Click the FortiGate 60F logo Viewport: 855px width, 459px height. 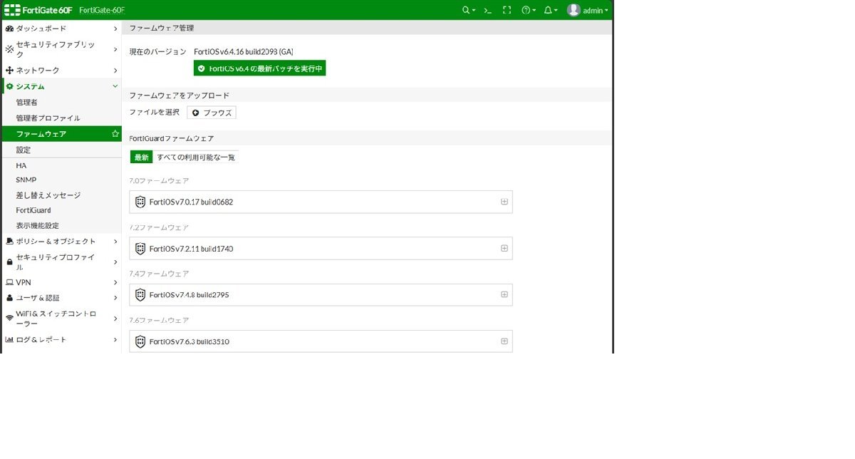pyautogui.click(x=38, y=10)
